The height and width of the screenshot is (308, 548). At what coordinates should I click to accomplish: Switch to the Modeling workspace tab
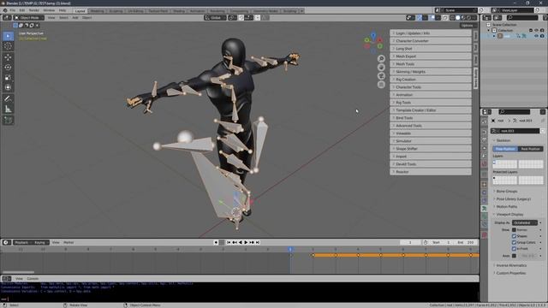[x=97, y=11]
